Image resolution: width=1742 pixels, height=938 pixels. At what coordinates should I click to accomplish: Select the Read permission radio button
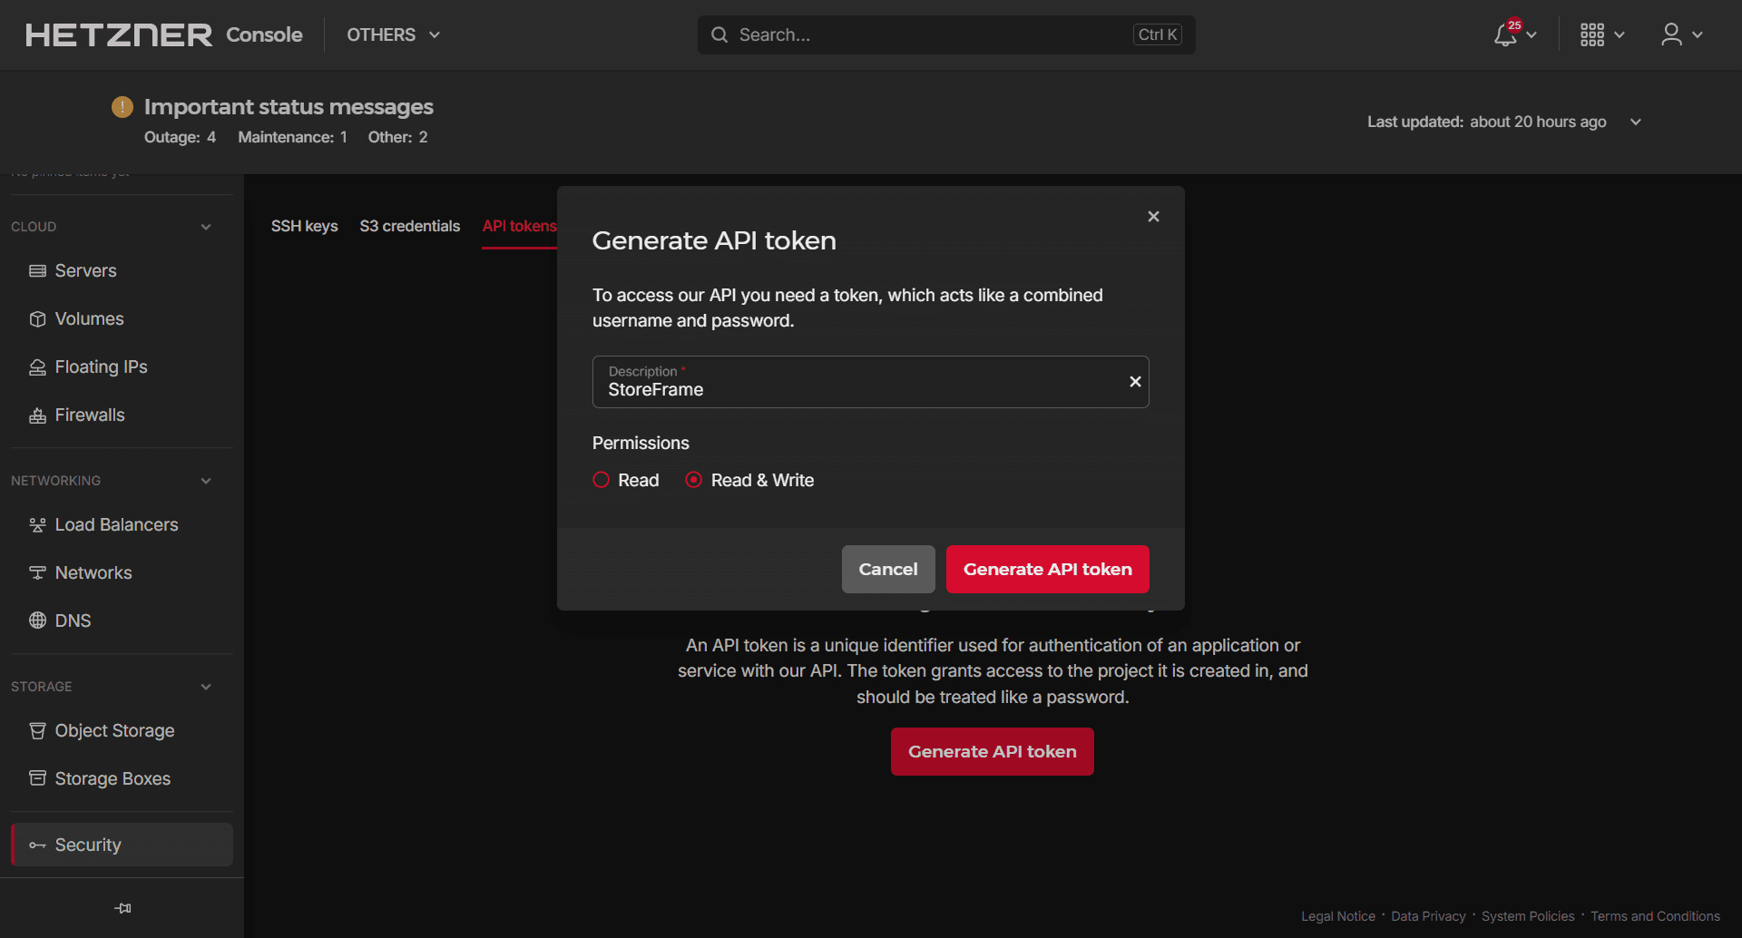(601, 480)
